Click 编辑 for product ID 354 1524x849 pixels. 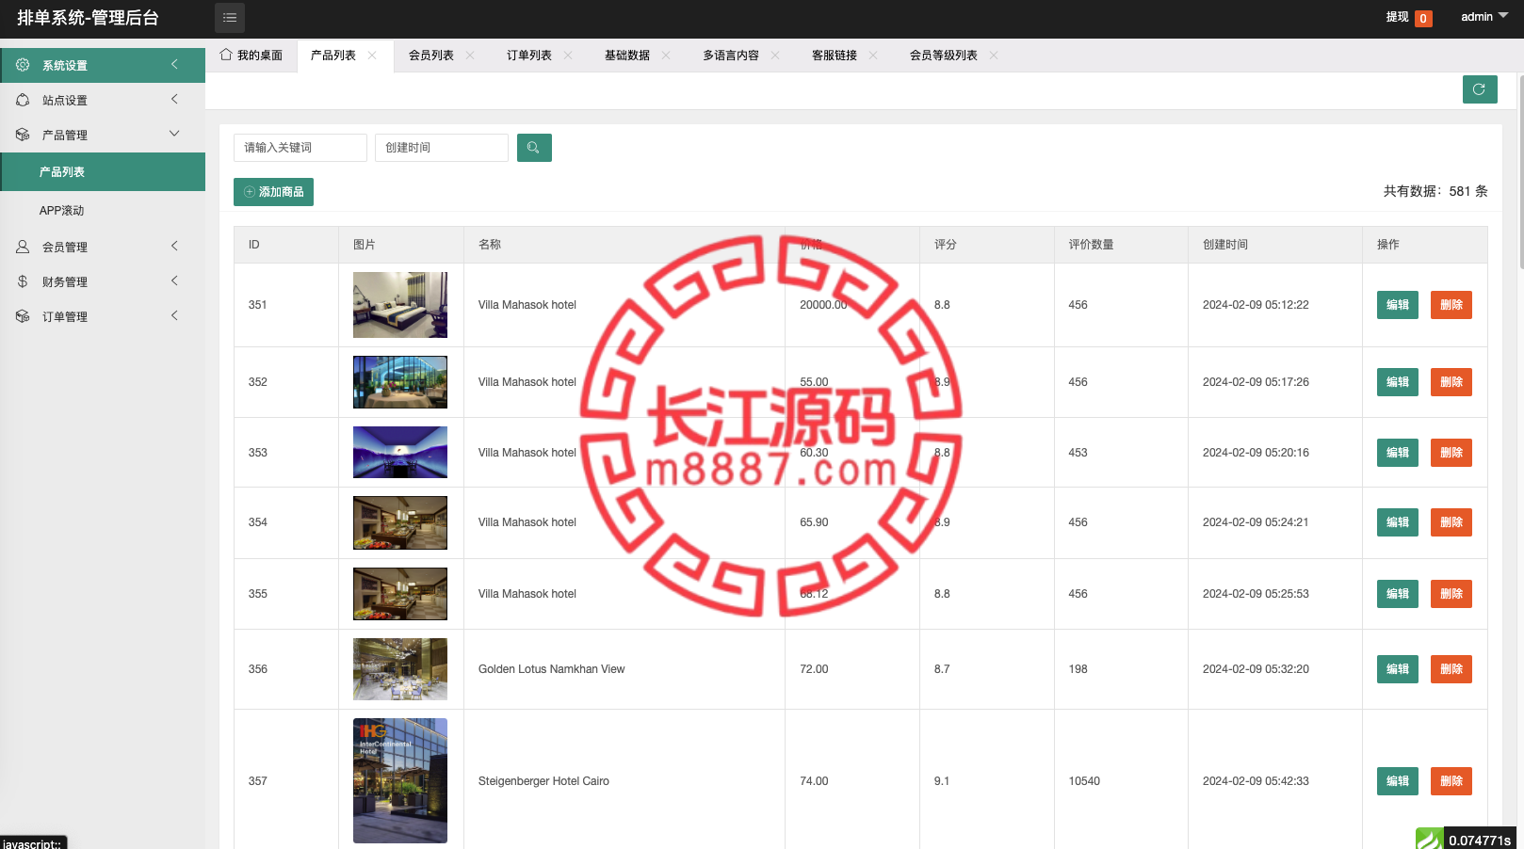click(1398, 522)
